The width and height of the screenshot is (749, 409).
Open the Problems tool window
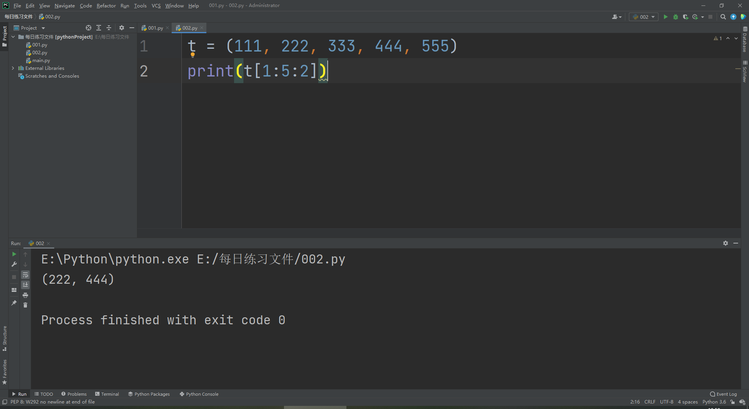click(74, 394)
